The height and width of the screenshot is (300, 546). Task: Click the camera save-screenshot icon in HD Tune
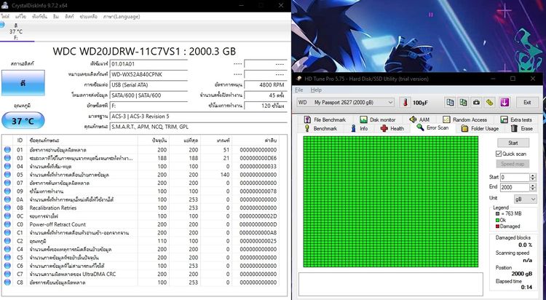point(476,103)
